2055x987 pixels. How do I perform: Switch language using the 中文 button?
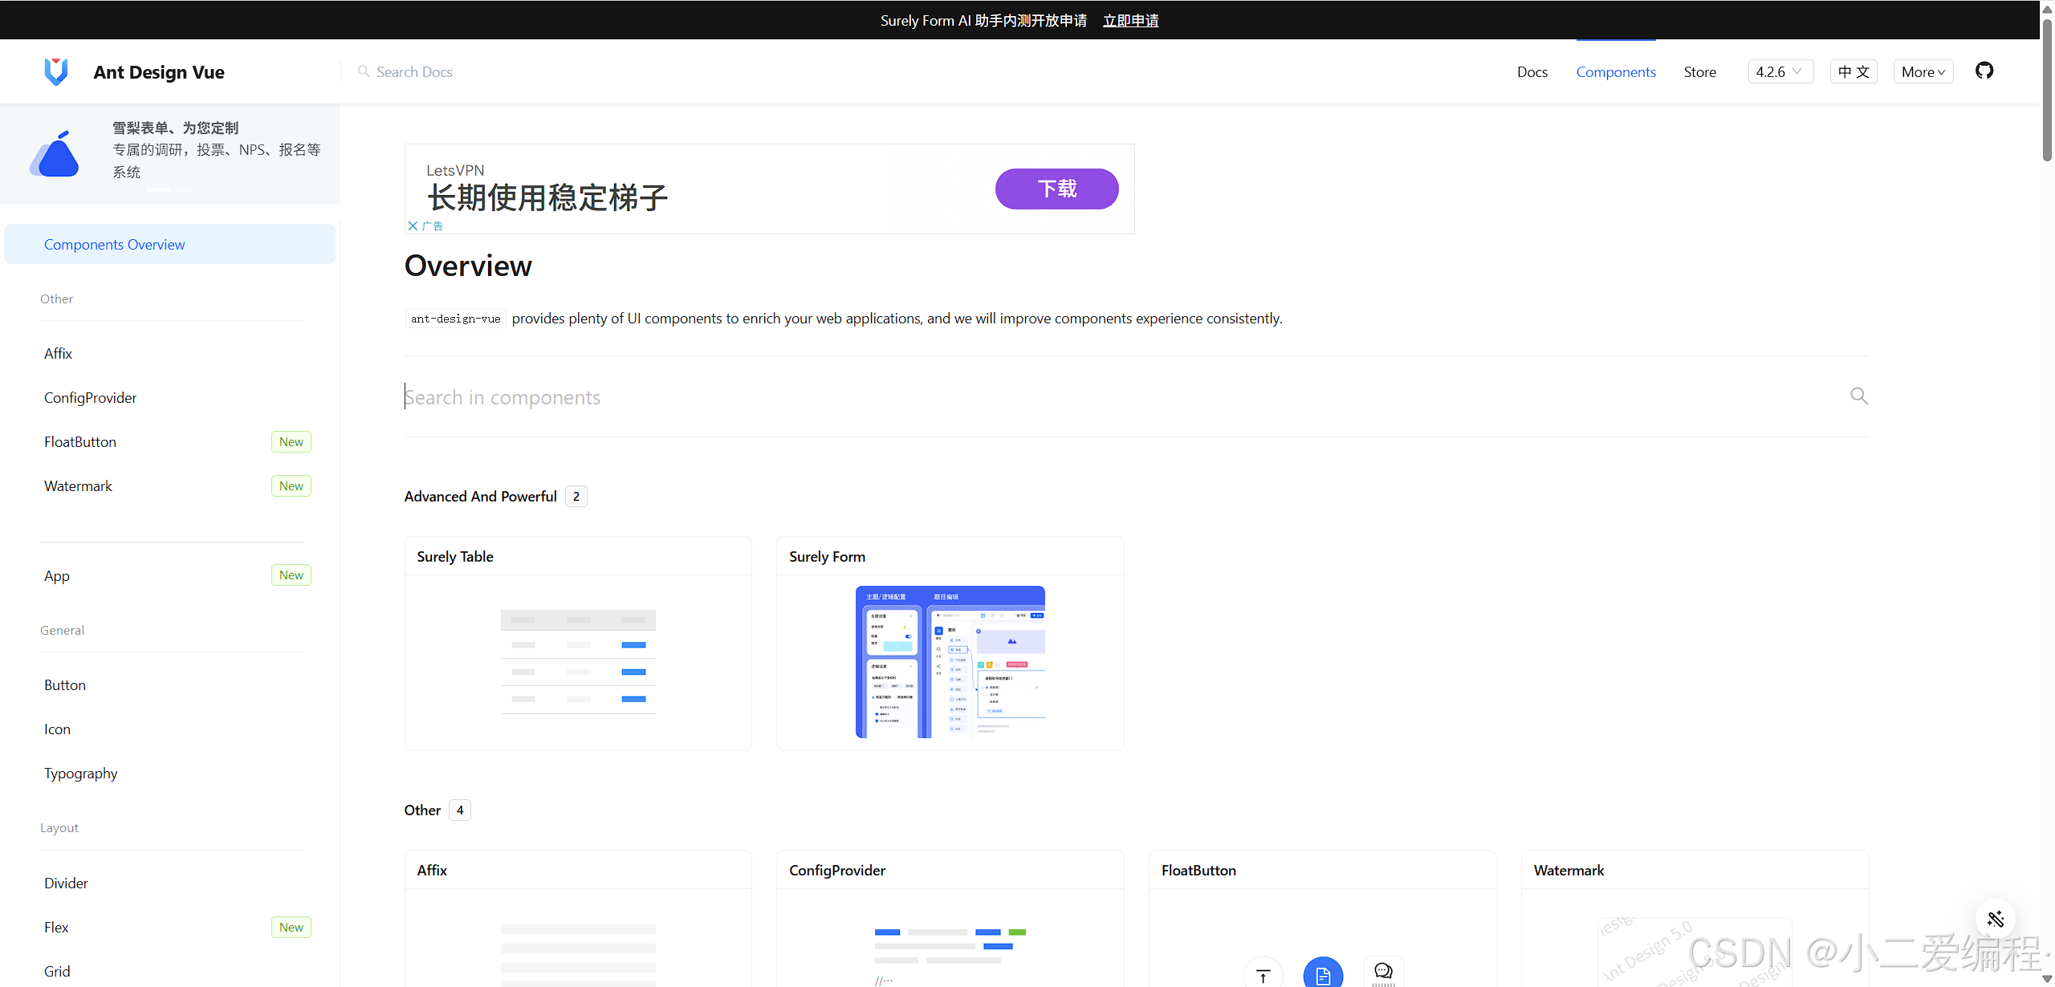point(1853,71)
